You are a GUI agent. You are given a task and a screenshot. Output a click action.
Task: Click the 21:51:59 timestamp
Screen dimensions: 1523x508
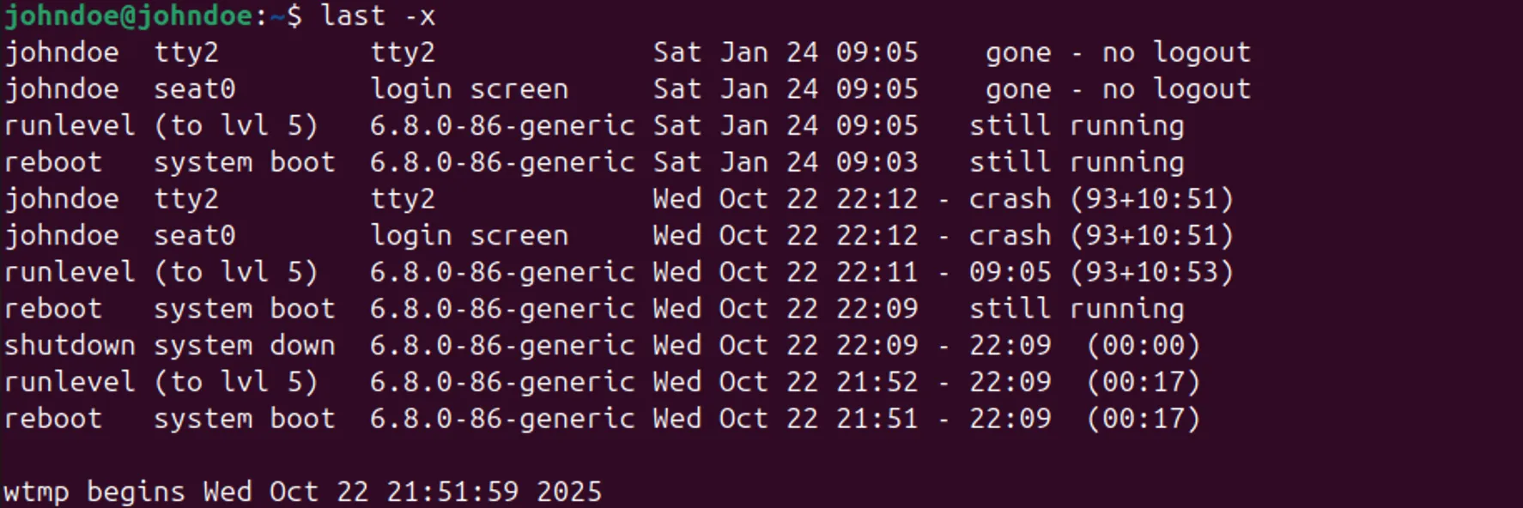(x=452, y=492)
